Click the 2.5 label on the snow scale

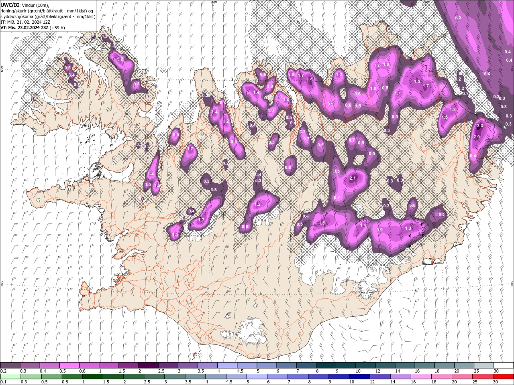(x=161, y=371)
